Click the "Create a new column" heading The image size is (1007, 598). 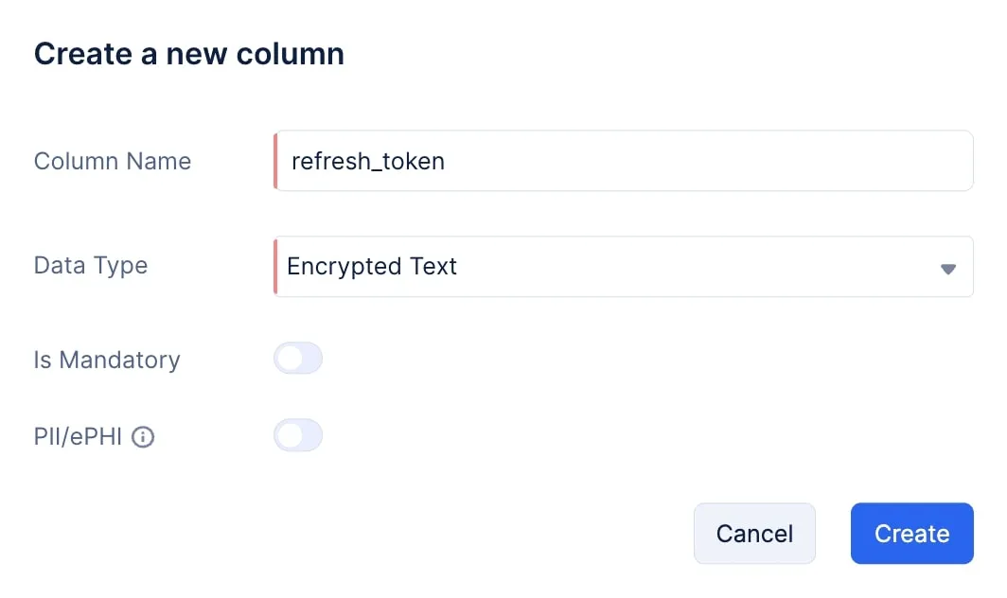[189, 54]
